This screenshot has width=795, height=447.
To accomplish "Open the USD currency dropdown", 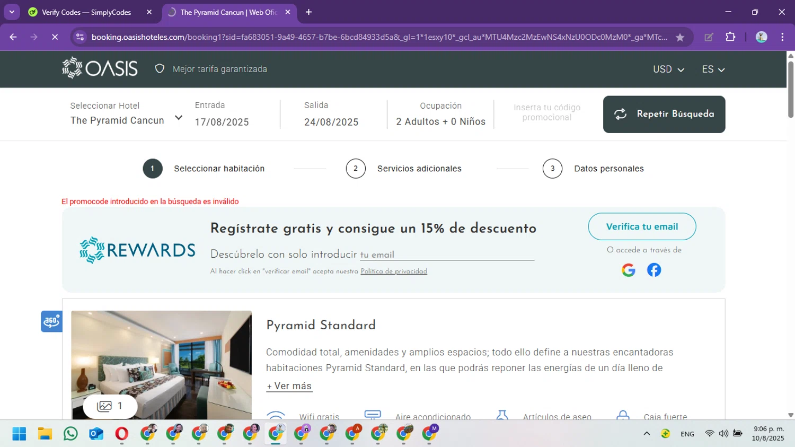I will pos(668,69).
